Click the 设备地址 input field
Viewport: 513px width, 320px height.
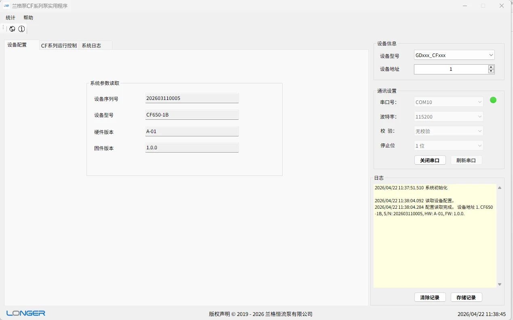coord(451,69)
